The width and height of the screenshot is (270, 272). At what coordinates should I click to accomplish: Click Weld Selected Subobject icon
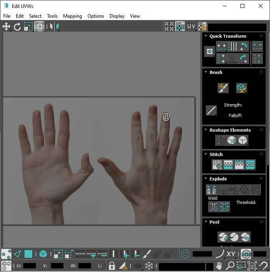click(225, 207)
